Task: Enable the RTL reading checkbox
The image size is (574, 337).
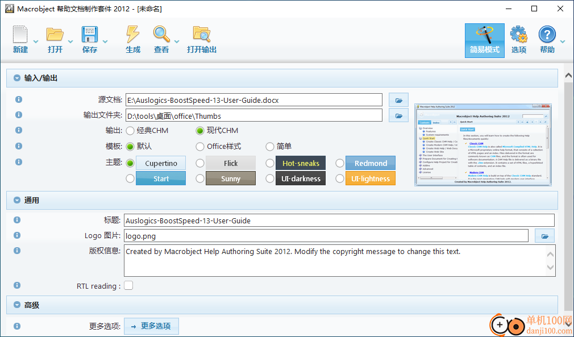Action: 128,285
